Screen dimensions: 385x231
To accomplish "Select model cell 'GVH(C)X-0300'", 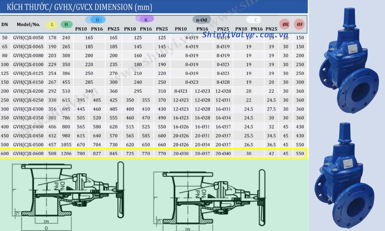I will (28, 109).
